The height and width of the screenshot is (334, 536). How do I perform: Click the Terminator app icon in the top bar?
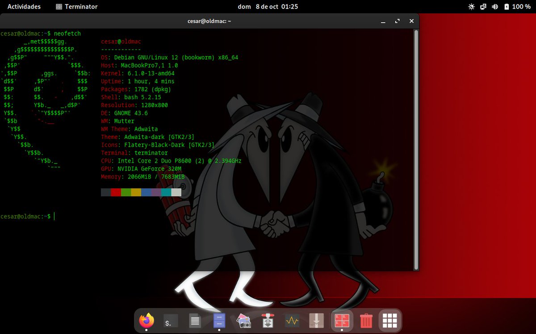59,7
